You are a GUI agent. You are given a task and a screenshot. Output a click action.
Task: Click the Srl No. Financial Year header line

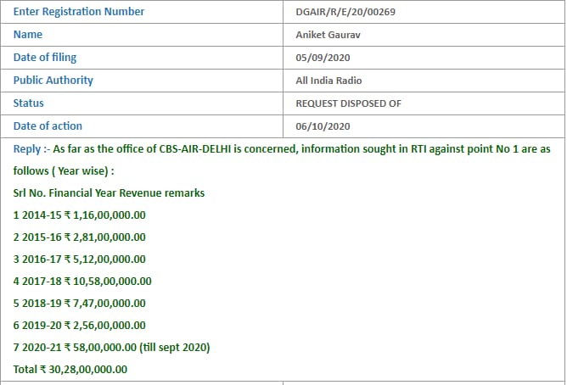coord(109,192)
